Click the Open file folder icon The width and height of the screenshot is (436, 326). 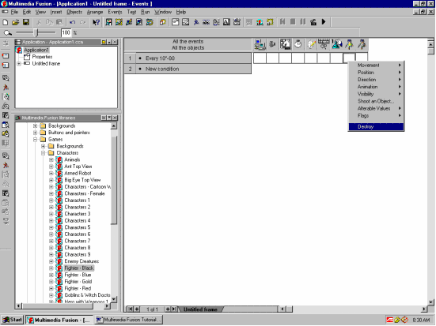coord(16,22)
